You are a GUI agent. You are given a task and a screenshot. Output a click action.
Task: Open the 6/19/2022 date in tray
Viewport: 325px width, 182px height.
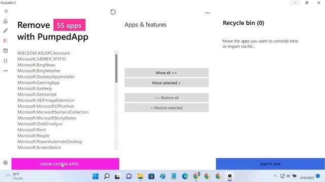(307, 178)
